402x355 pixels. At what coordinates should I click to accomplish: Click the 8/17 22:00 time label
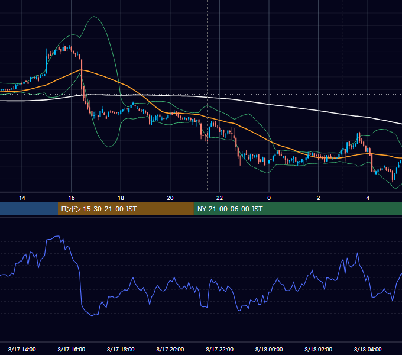(219, 349)
